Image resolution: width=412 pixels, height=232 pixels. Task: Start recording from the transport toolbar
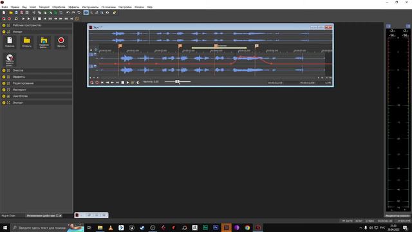point(9,19)
